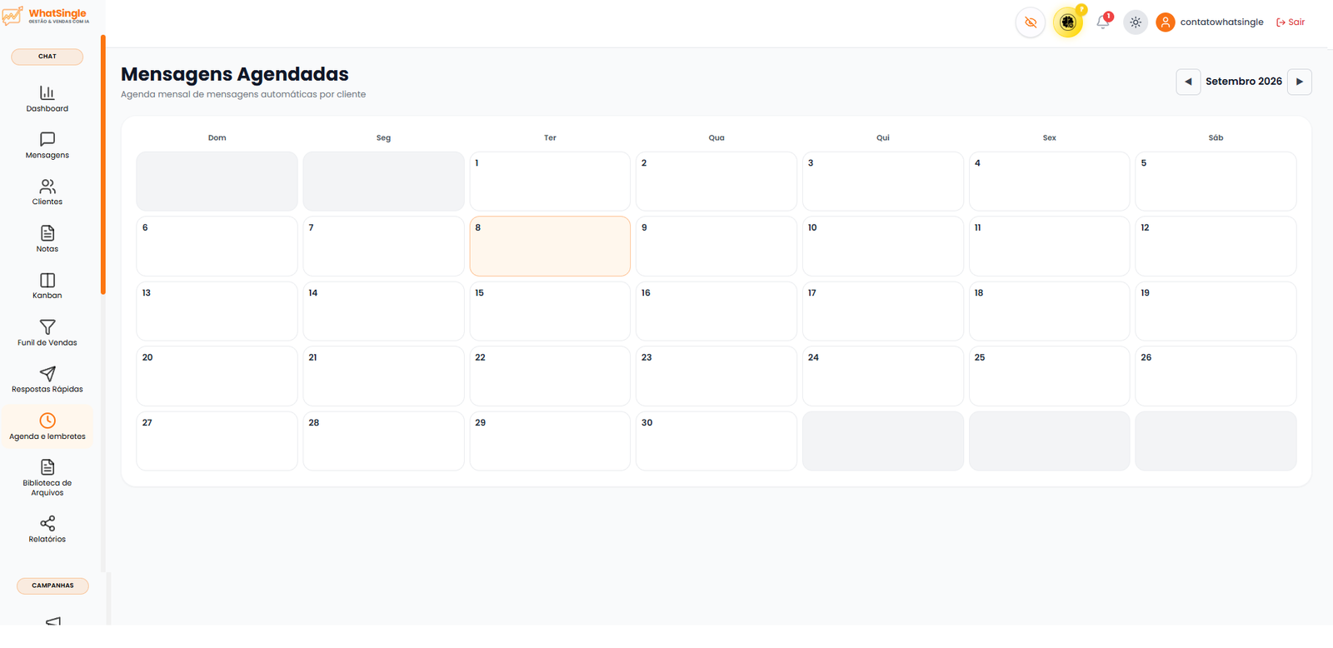
Task: Click the Sair logout link
Action: click(x=1291, y=22)
